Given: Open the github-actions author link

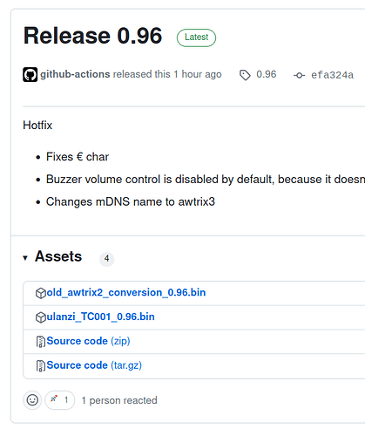Looking at the screenshot, I should (75, 74).
